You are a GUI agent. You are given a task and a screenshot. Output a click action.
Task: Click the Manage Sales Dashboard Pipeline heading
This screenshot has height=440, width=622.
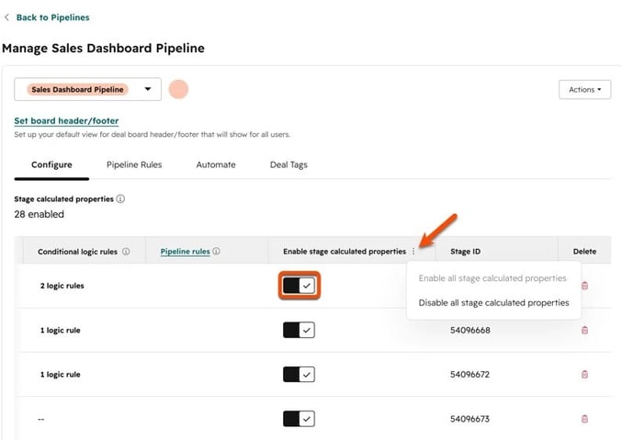point(103,48)
